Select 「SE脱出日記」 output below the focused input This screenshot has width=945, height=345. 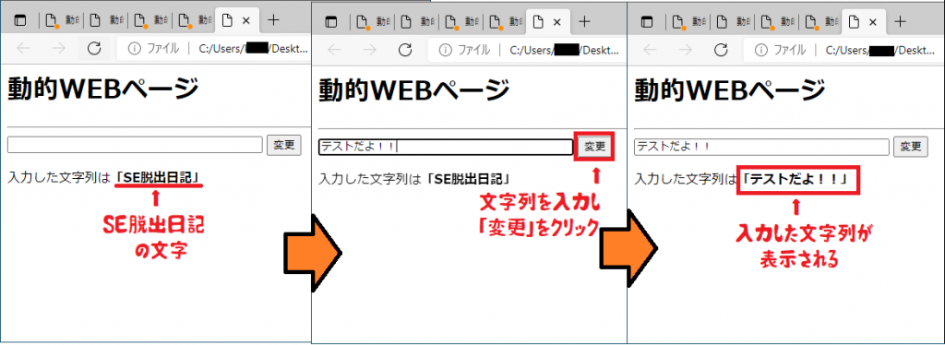[x=469, y=180]
